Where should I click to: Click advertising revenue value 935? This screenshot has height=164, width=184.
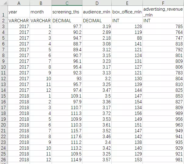[x=163, y=142]
